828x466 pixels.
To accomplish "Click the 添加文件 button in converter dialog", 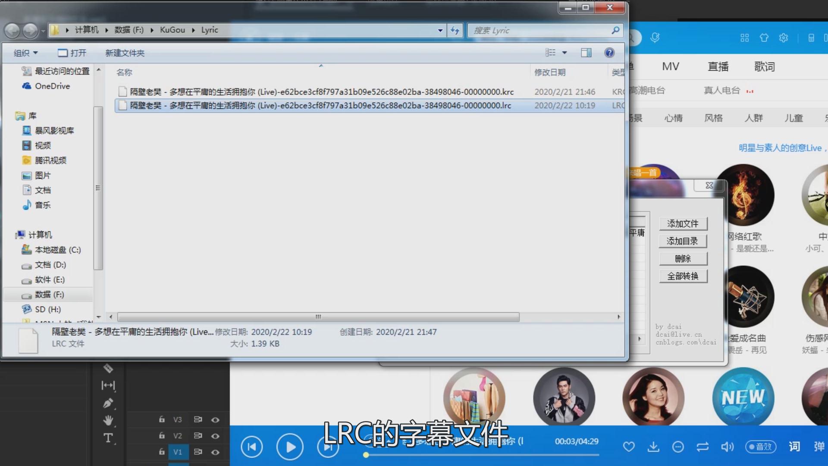I will click(683, 224).
